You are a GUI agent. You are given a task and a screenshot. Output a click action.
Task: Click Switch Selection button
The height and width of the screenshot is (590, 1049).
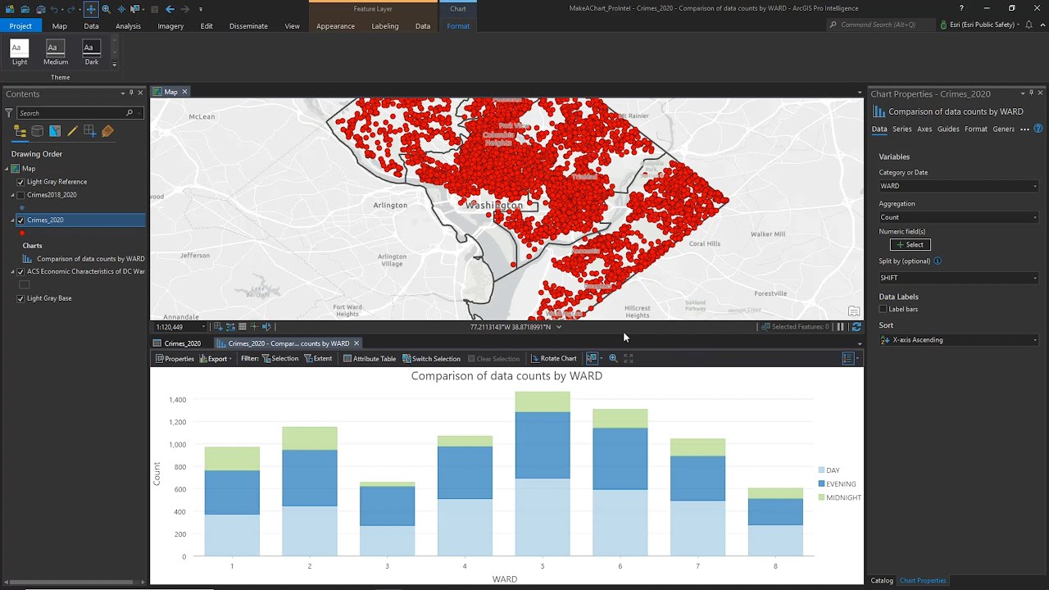click(x=431, y=358)
